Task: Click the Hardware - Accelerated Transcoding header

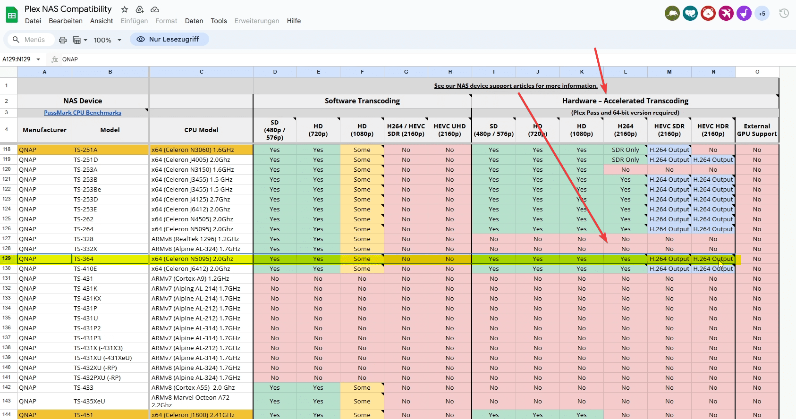Action: point(625,101)
